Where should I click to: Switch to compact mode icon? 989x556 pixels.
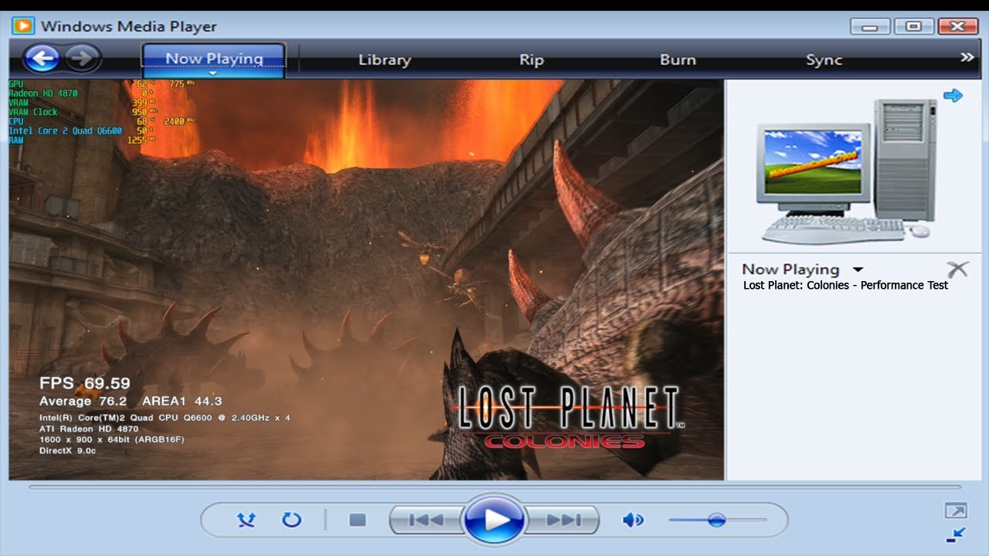pos(955,534)
